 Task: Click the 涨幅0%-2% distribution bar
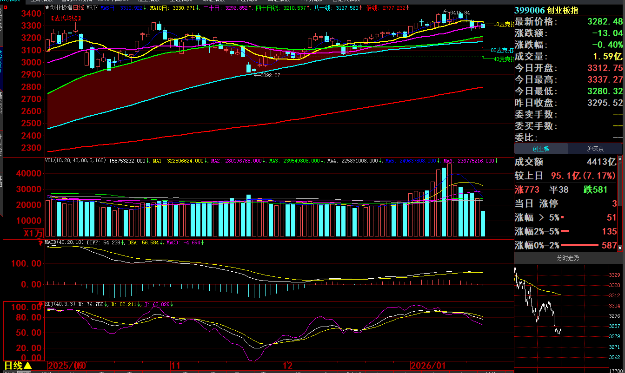[x=579, y=245]
